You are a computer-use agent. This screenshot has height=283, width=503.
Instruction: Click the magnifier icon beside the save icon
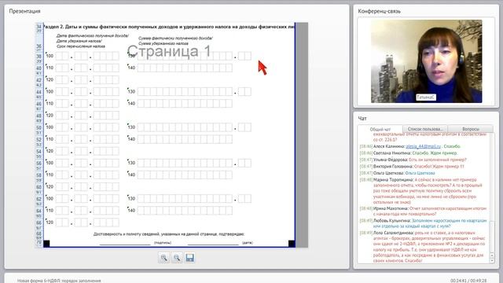tap(177, 258)
